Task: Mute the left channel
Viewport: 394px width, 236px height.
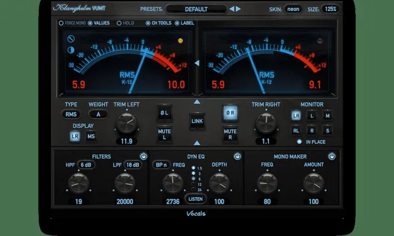Action: (164, 134)
